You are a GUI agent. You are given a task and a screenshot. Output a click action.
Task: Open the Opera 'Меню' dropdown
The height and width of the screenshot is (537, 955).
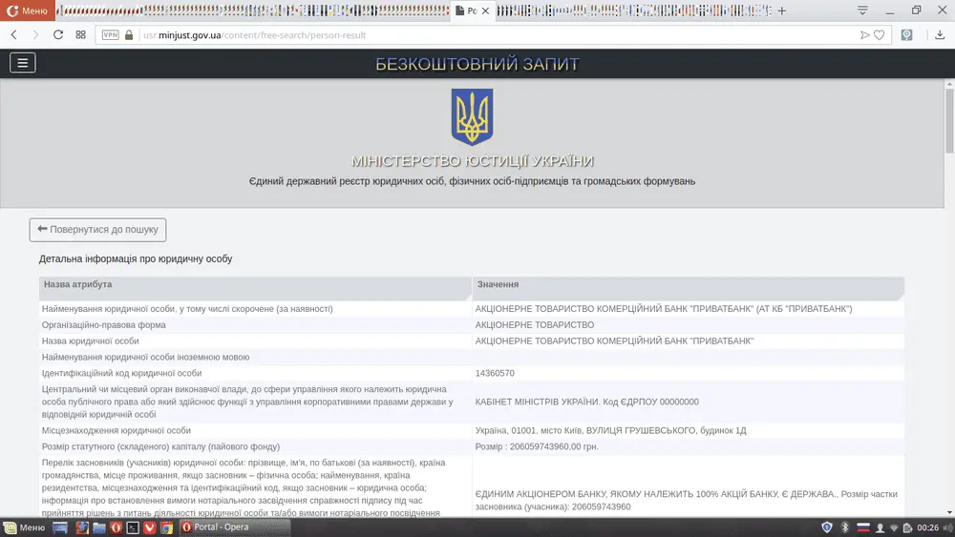(x=27, y=10)
